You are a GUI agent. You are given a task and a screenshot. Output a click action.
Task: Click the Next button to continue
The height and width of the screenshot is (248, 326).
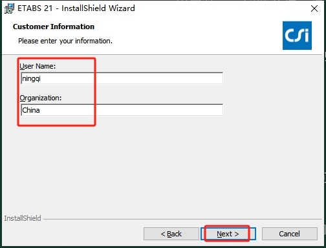click(x=228, y=234)
